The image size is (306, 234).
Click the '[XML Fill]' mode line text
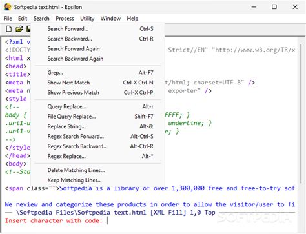click(168, 213)
